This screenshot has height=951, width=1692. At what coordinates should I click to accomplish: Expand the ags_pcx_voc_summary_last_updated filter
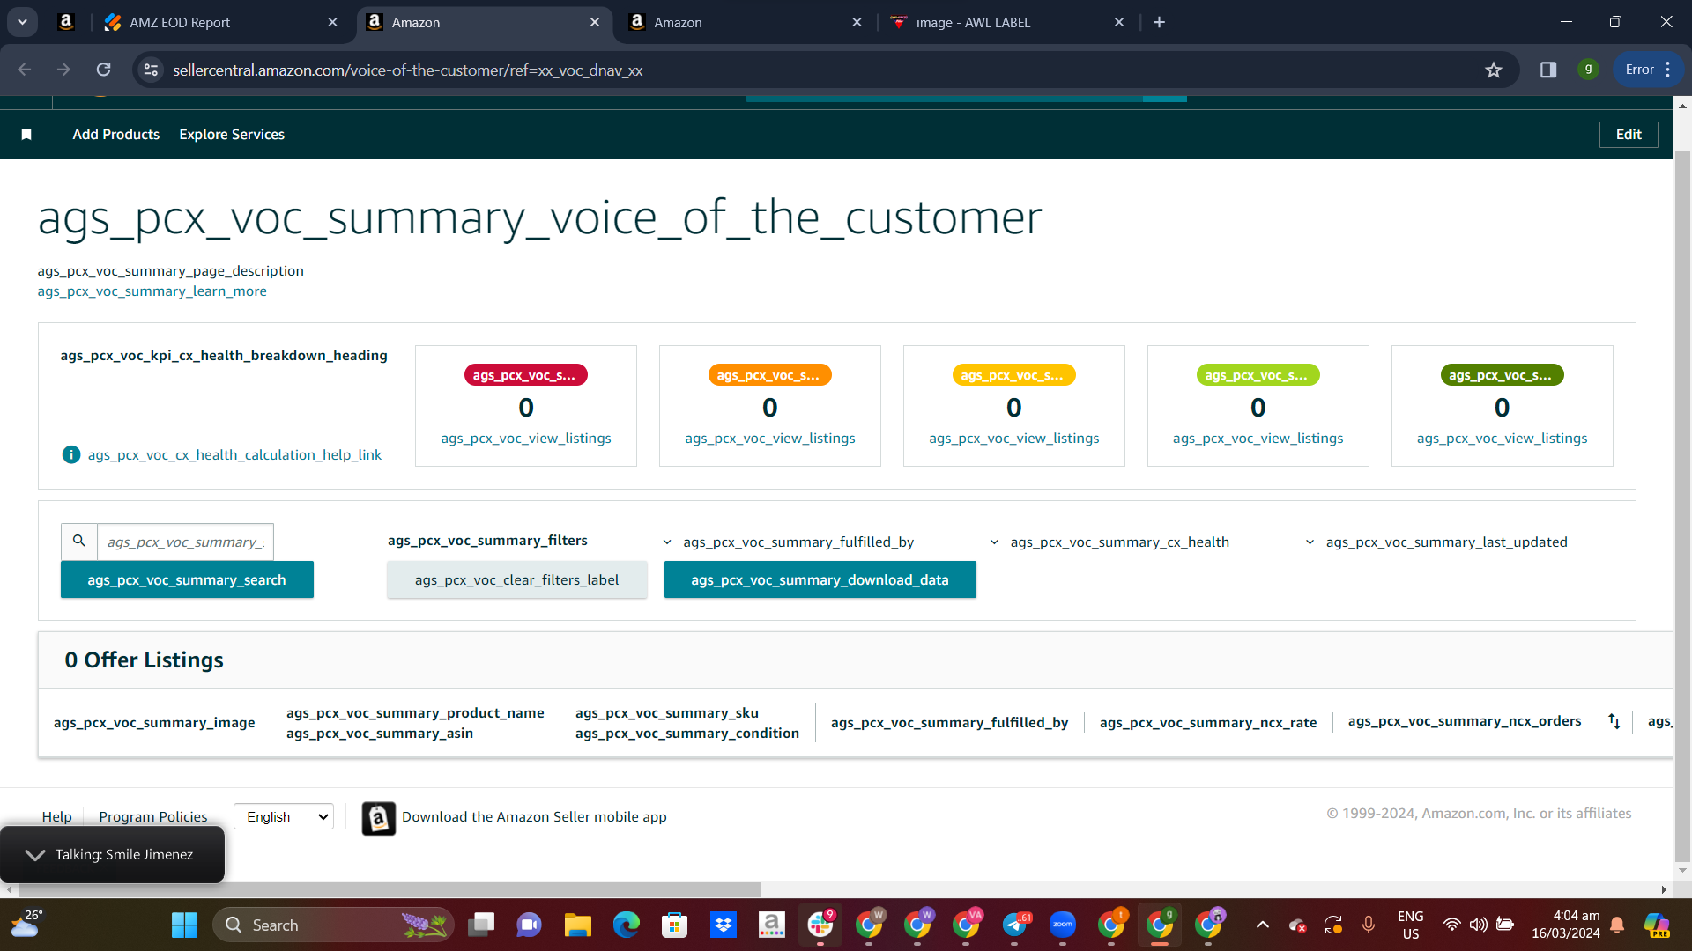[1436, 542]
